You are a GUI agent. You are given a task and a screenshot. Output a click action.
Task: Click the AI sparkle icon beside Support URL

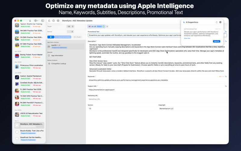tap(226, 86)
